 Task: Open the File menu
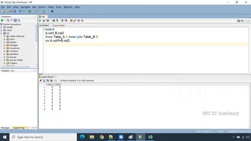(x=3, y=7)
